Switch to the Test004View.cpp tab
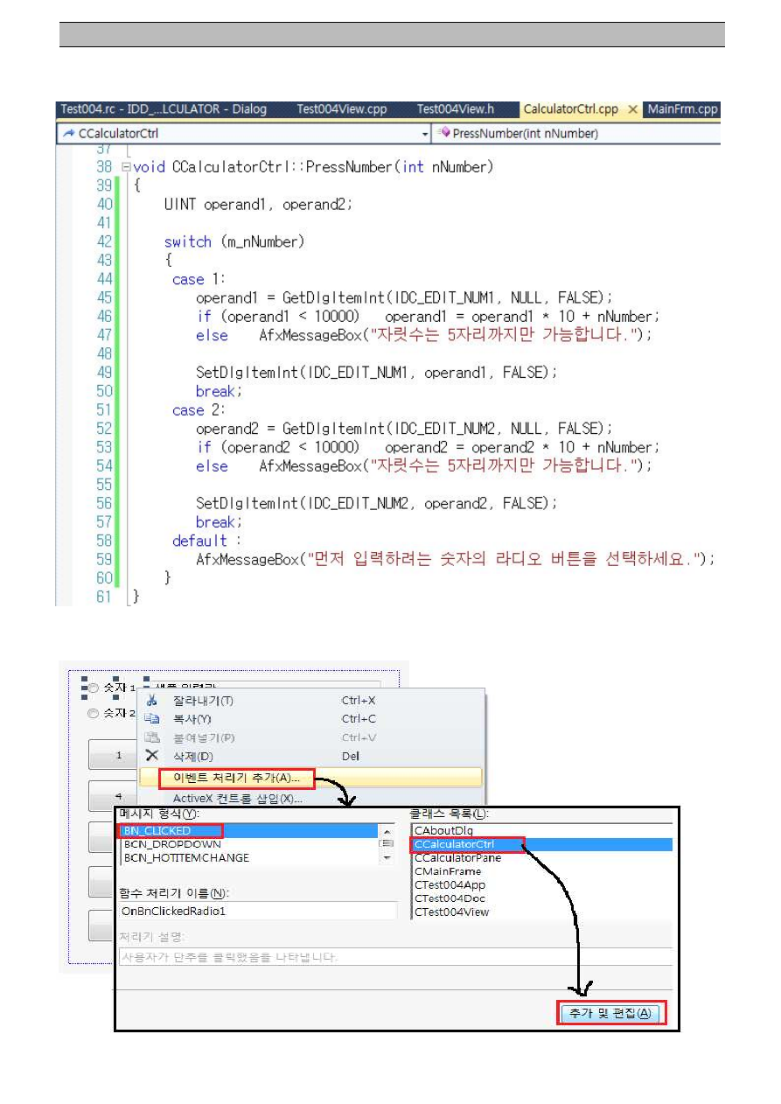This screenshot has width=781, height=1104. click(341, 110)
